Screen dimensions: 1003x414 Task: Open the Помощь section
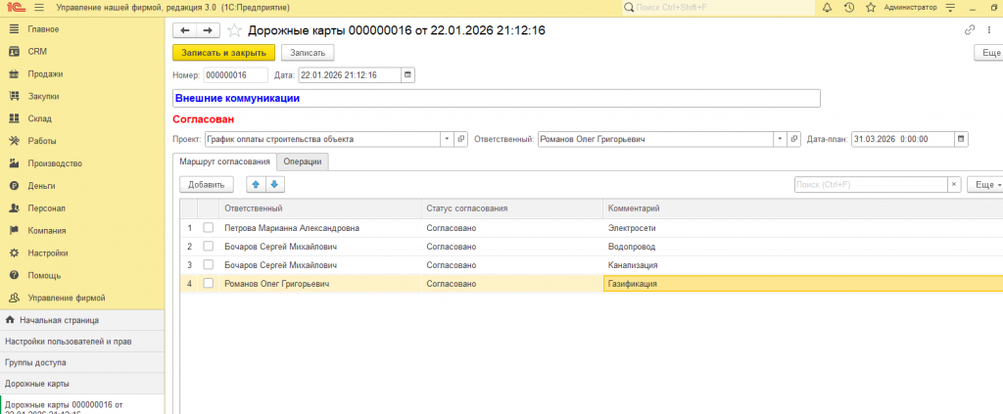click(x=82, y=275)
